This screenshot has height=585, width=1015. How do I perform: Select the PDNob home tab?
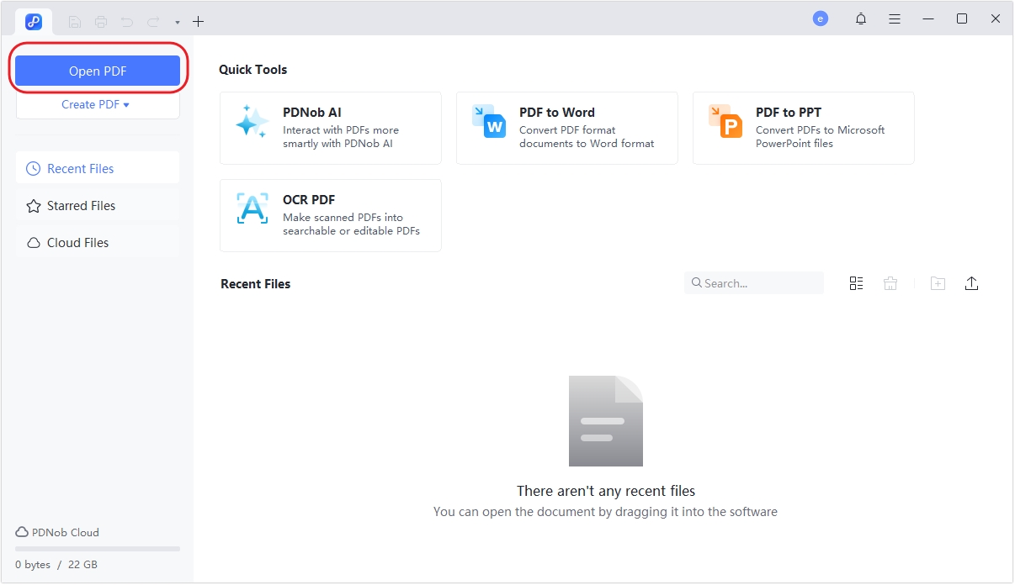32,21
